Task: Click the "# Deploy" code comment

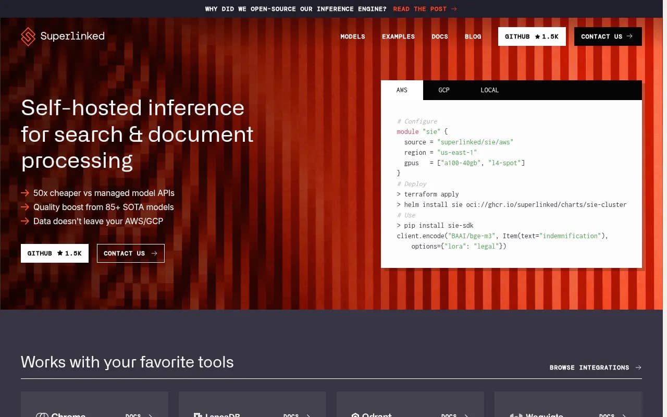Action: click(412, 184)
